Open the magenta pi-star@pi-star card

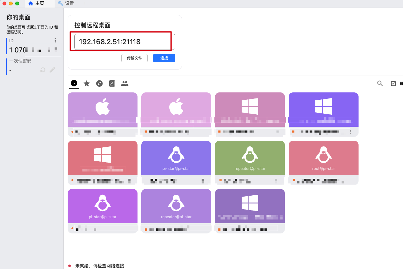coord(103,211)
